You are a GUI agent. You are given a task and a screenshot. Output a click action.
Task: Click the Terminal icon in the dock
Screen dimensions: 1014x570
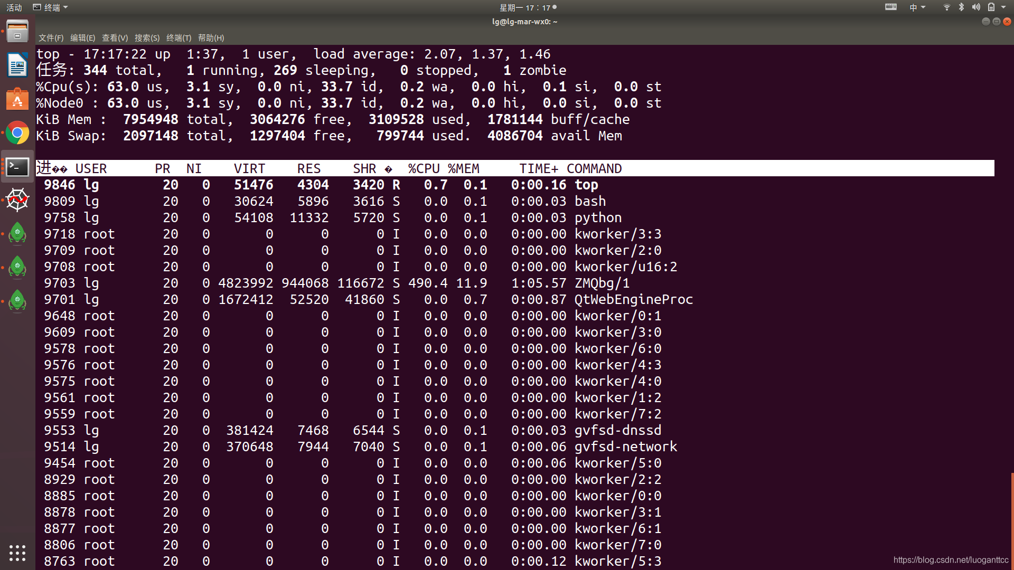coord(17,167)
